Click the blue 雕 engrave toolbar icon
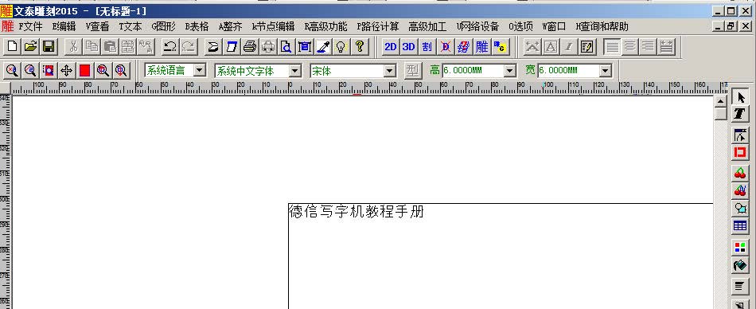 (481, 46)
